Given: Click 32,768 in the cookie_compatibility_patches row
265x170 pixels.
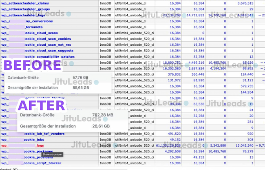Looking at the screenshot, I should point(199,56).
